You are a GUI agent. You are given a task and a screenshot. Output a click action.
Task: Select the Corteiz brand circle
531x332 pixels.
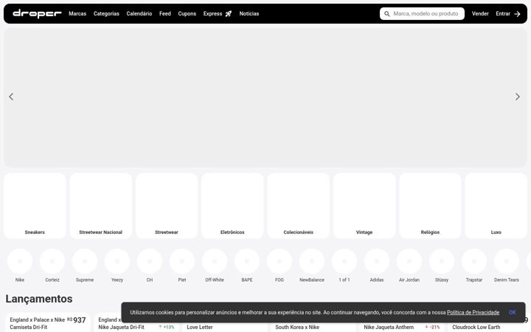click(x=52, y=261)
